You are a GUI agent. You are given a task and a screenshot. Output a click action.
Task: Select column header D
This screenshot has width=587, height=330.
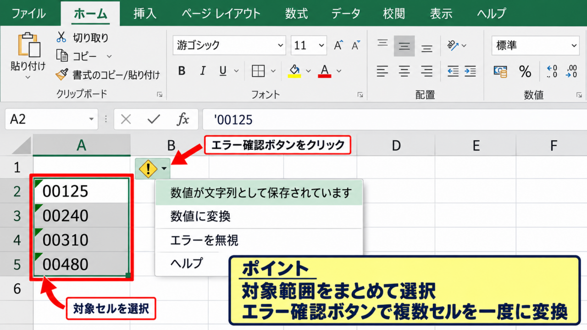point(396,146)
